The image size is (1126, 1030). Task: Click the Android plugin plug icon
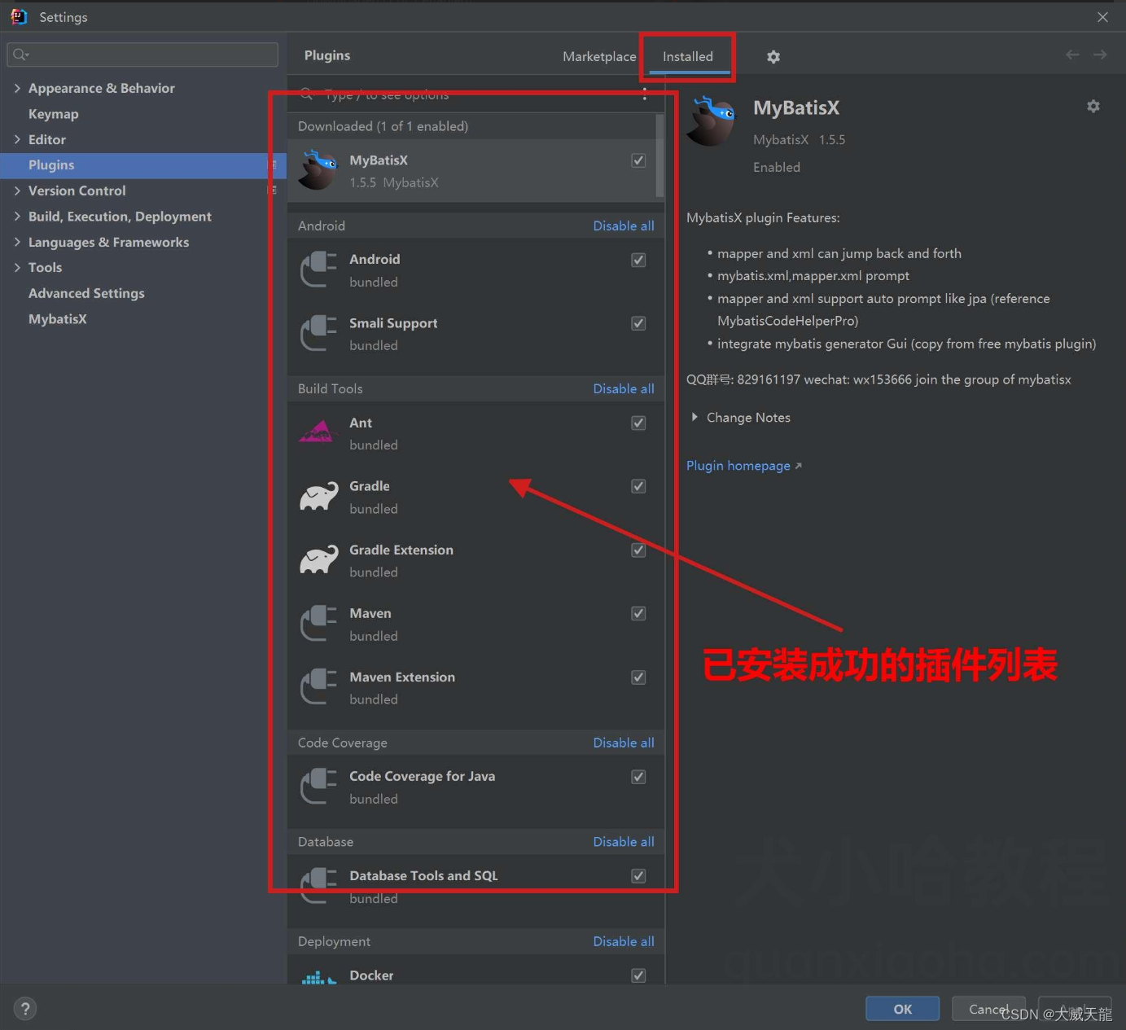click(318, 270)
